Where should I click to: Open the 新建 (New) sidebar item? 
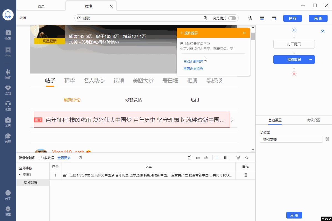8,35
